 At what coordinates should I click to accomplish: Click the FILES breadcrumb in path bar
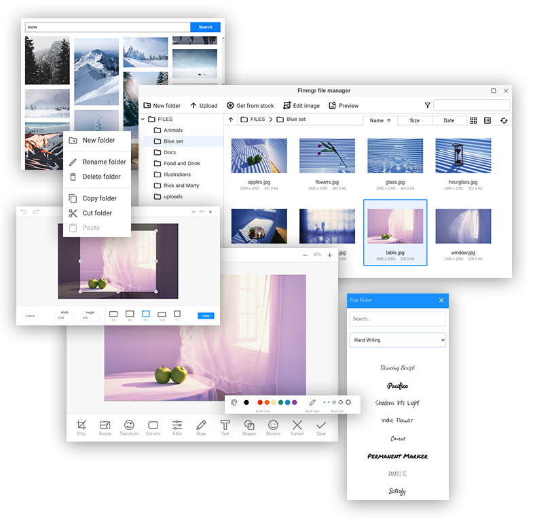pyautogui.click(x=253, y=119)
